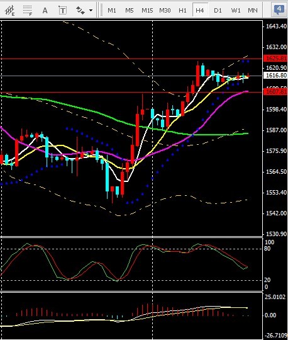Switch to M30 timeframe
Screen dimensions: 288x340
[x=165, y=11]
